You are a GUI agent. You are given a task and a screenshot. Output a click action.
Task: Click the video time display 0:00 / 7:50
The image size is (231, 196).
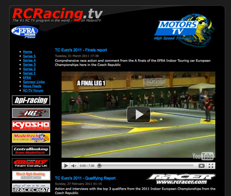click(87, 166)
